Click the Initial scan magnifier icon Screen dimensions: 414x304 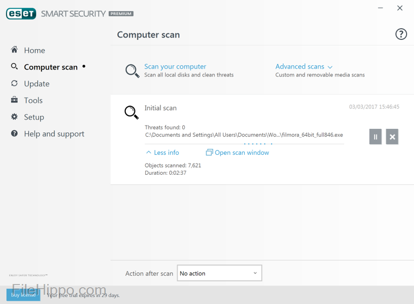pos(131,112)
